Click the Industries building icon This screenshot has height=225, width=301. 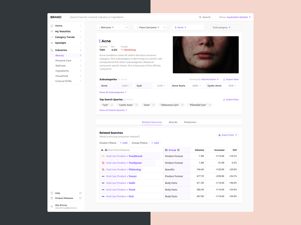pos(52,50)
